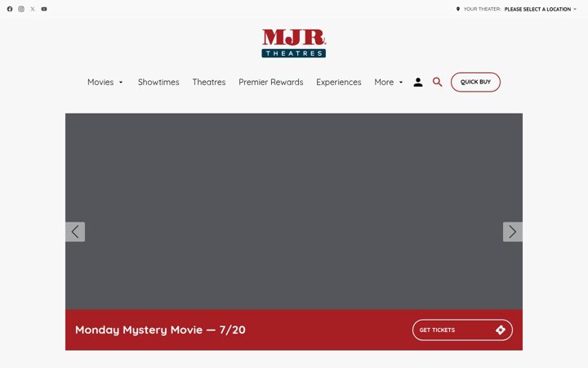Open the Showtimes page

158,82
